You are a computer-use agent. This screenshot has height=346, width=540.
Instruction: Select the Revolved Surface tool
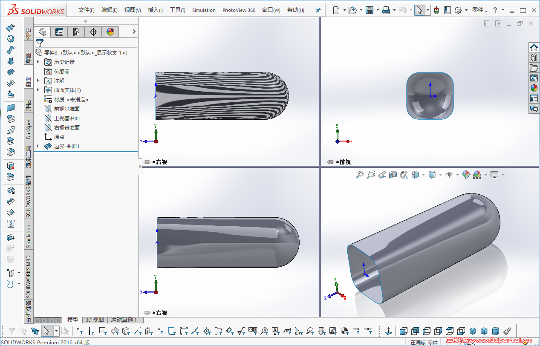11,39
